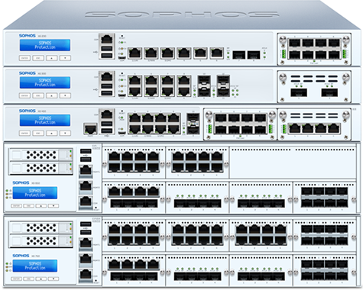Viewport: 363px width, 290px height.
Task: Click the blue LCD display on the bottom appliance
Action: pyautogui.click(x=35, y=266)
